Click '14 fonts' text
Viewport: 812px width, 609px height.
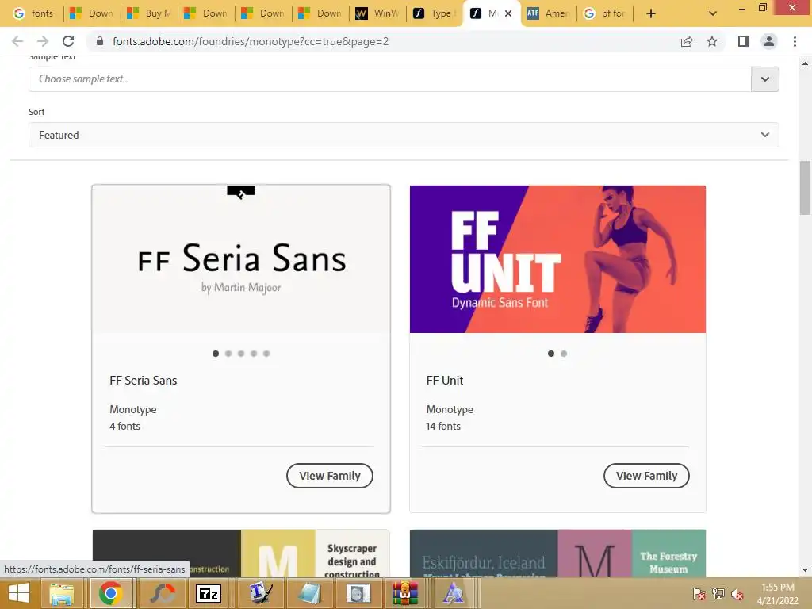pos(443,426)
